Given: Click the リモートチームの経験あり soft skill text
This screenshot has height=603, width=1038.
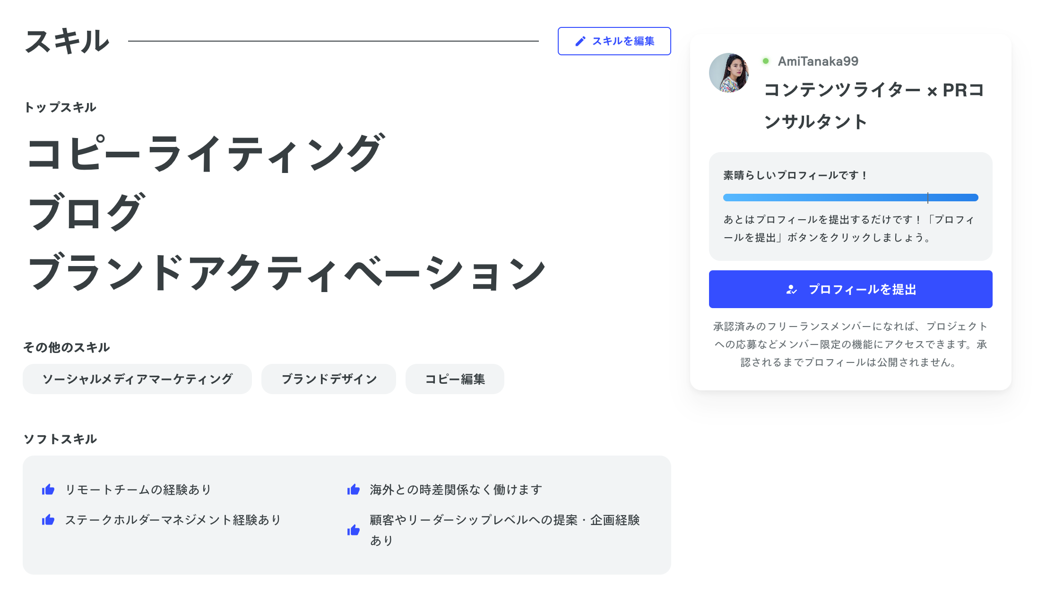Looking at the screenshot, I should click(x=138, y=490).
